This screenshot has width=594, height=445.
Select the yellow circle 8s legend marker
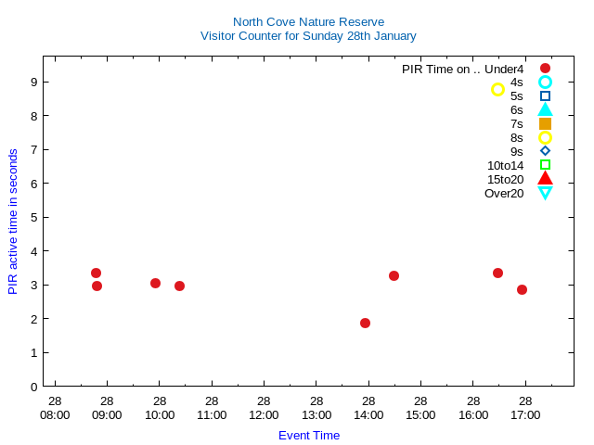click(x=545, y=137)
